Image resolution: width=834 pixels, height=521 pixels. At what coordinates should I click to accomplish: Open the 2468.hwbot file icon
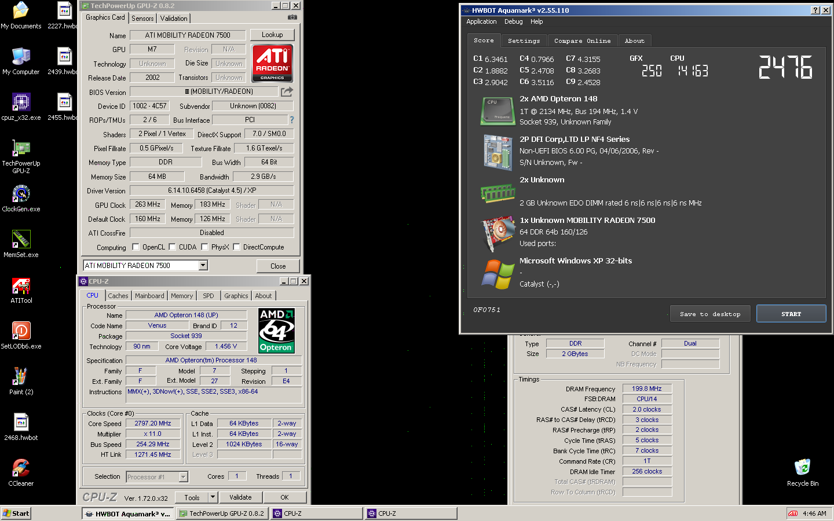pyautogui.click(x=21, y=427)
